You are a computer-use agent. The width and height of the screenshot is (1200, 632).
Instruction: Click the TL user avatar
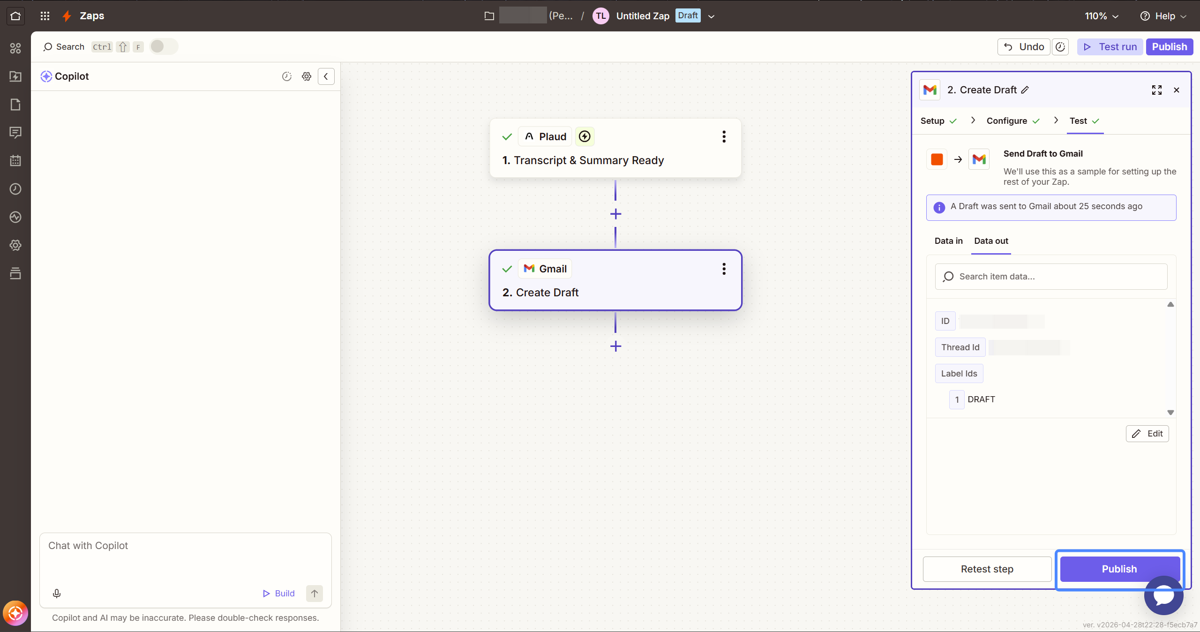pos(600,16)
